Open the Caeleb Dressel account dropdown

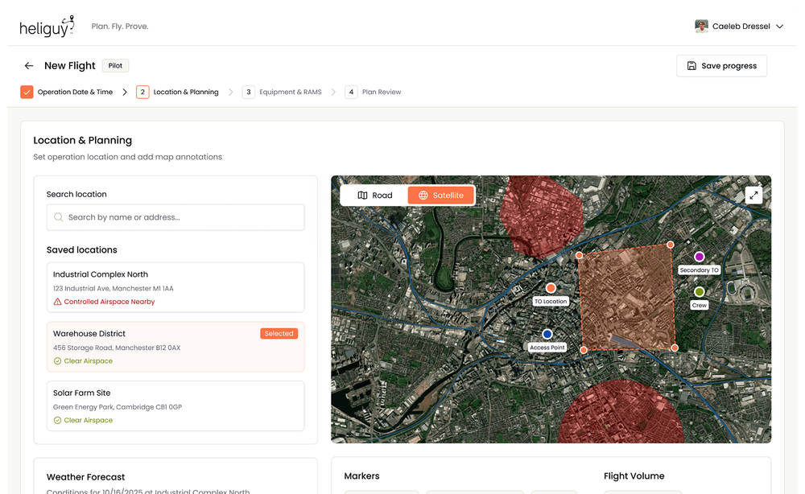click(739, 25)
